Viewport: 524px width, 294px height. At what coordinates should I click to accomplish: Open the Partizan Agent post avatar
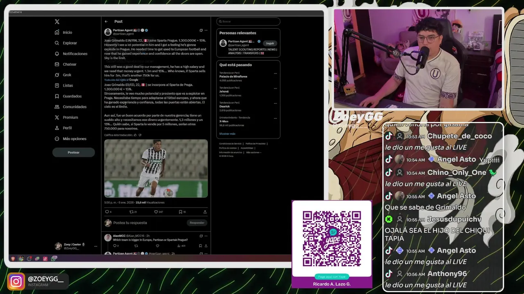pos(108,32)
